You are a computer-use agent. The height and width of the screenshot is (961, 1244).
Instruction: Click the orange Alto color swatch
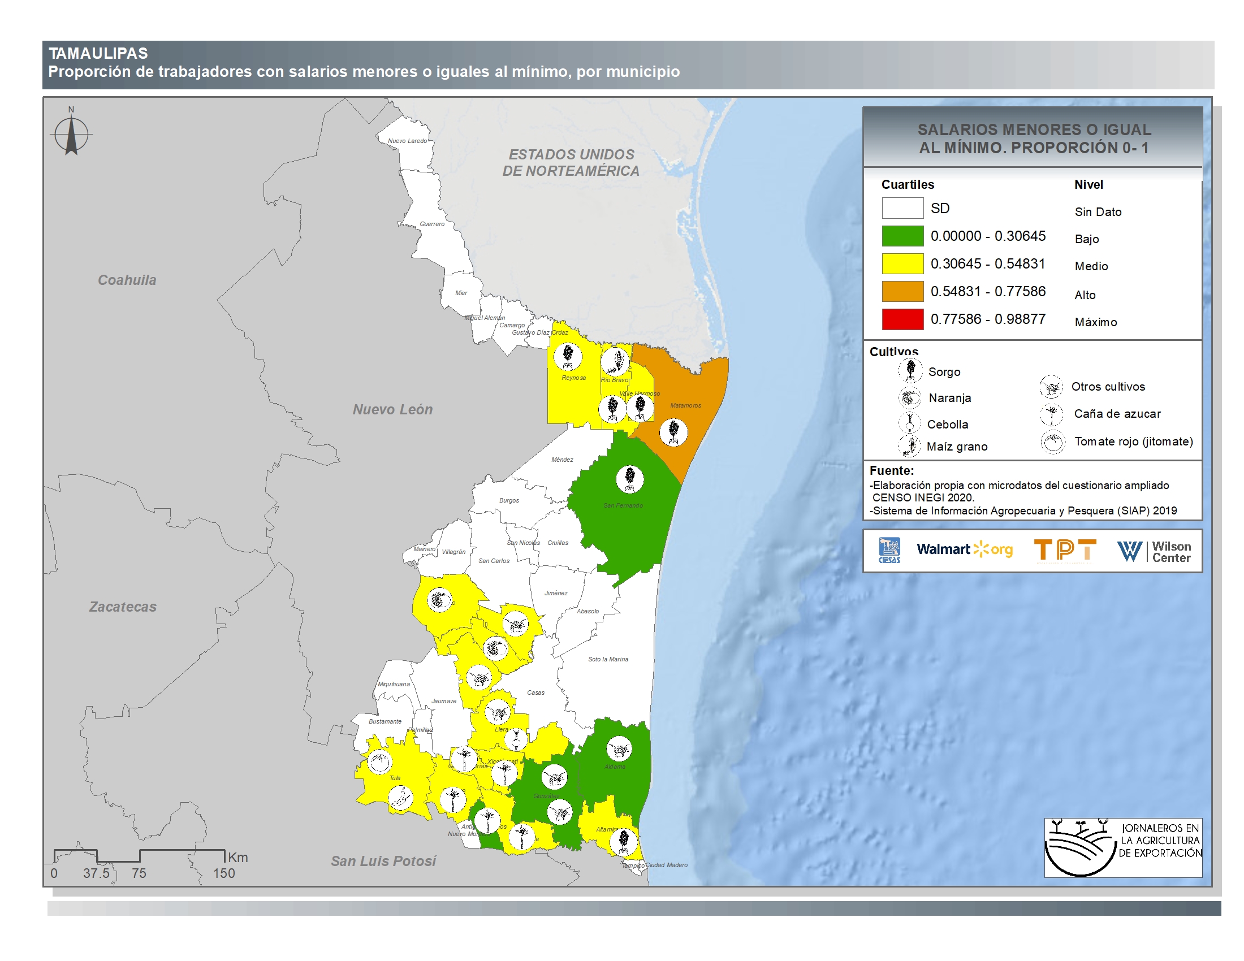click(x=902, y=291)
